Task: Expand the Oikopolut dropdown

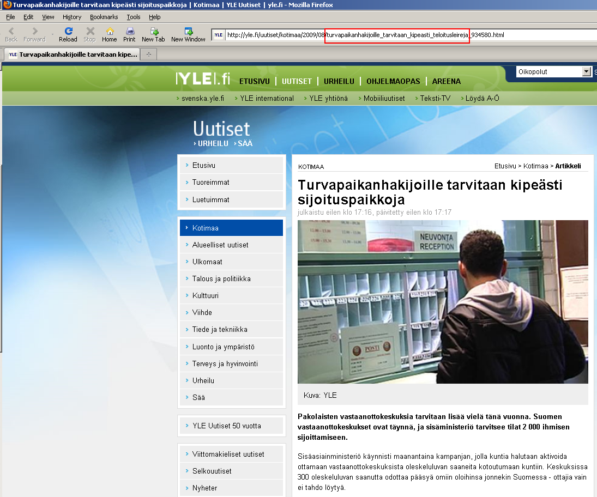Action: click(x=587, y=72)
